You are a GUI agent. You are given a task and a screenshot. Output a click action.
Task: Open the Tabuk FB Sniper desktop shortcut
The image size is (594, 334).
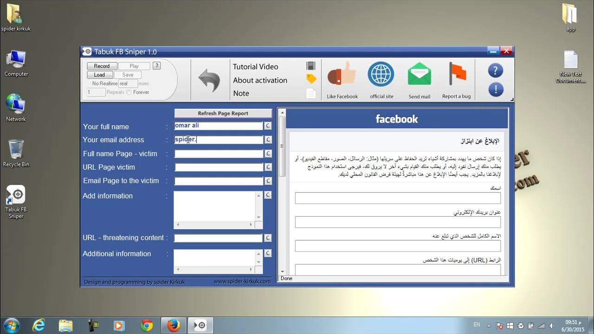(x=16, y=202)
